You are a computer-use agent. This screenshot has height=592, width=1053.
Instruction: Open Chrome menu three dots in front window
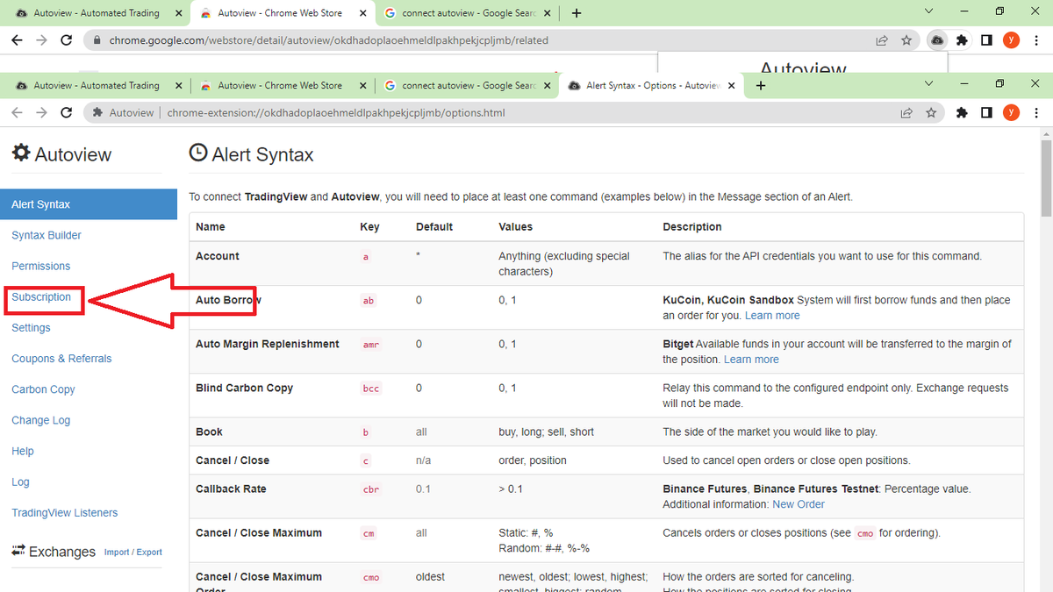pos(1035,112)
